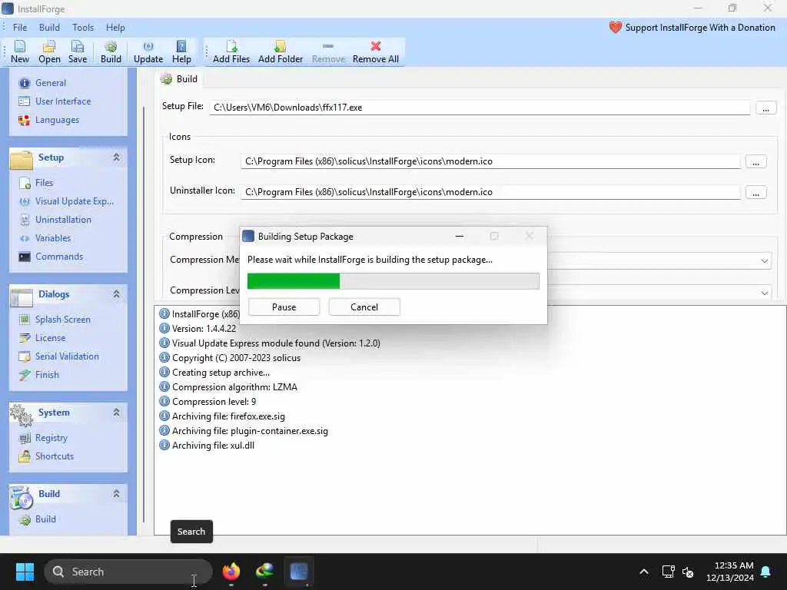Screen dimensions: 787x590
Task: Open the File menu
Action: click(x=20, y=28)
